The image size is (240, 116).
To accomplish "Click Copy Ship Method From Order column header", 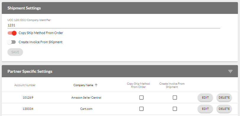I will pos(138,85).
